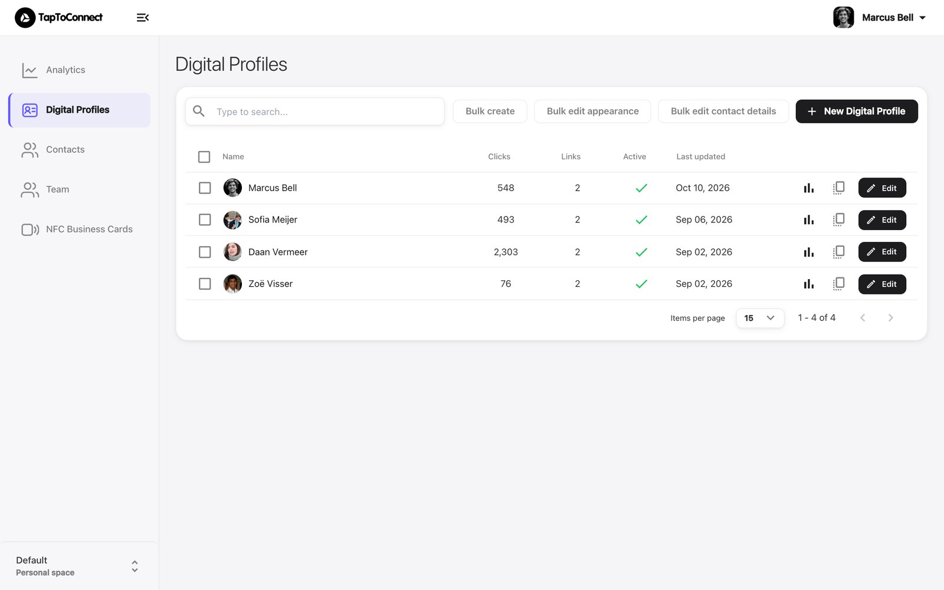Click Sofia Meijer's avatar in the table
Screen dimensions: 944x590
[x=232, y=219]
